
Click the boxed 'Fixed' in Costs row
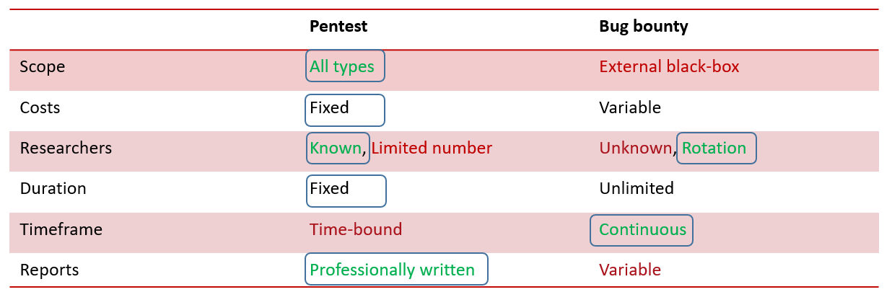point(345,108)
